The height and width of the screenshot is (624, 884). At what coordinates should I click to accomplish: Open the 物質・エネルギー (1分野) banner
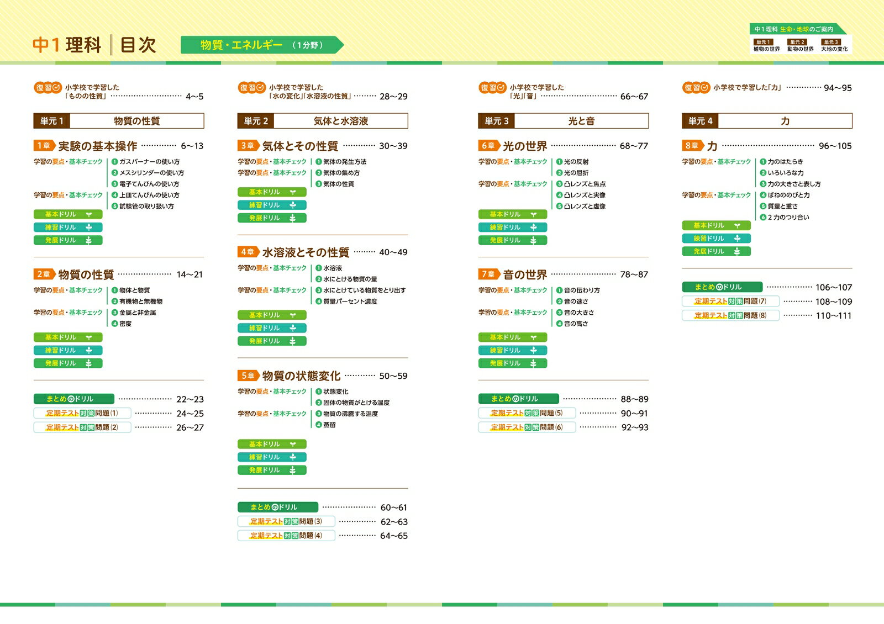[x=262, y=45]
